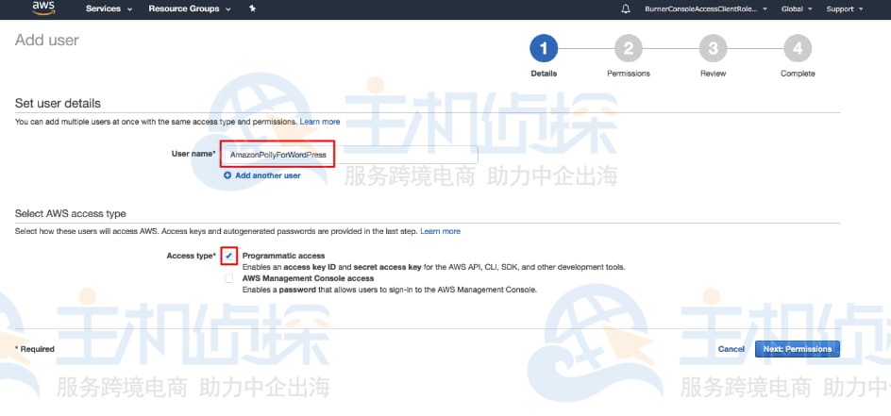Screen dimensions: 891x416
Task: Select step 1 Details circle
Action: (544, 49)
